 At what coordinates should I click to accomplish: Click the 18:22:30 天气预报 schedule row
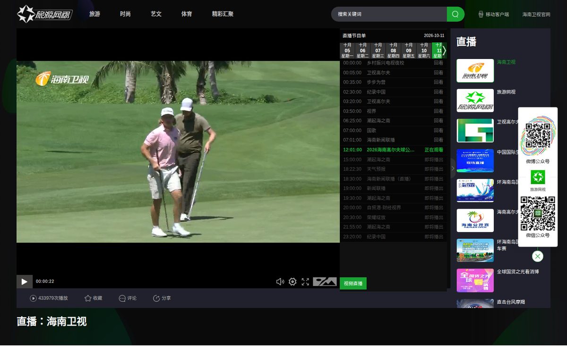pyautogui.click(x=393, y=169)
